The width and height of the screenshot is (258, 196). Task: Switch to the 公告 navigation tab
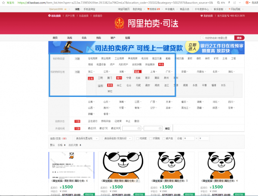click(84, 38)
